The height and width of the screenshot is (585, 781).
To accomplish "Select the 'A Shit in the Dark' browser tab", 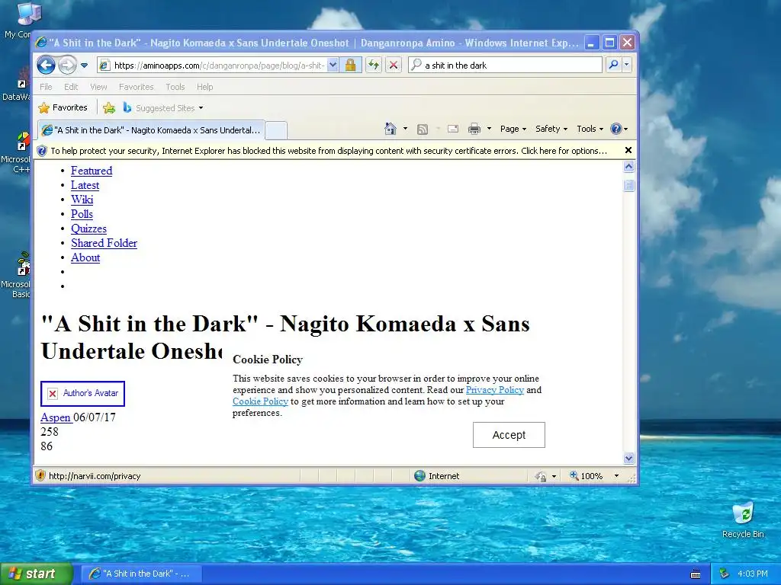I will 152,130.
